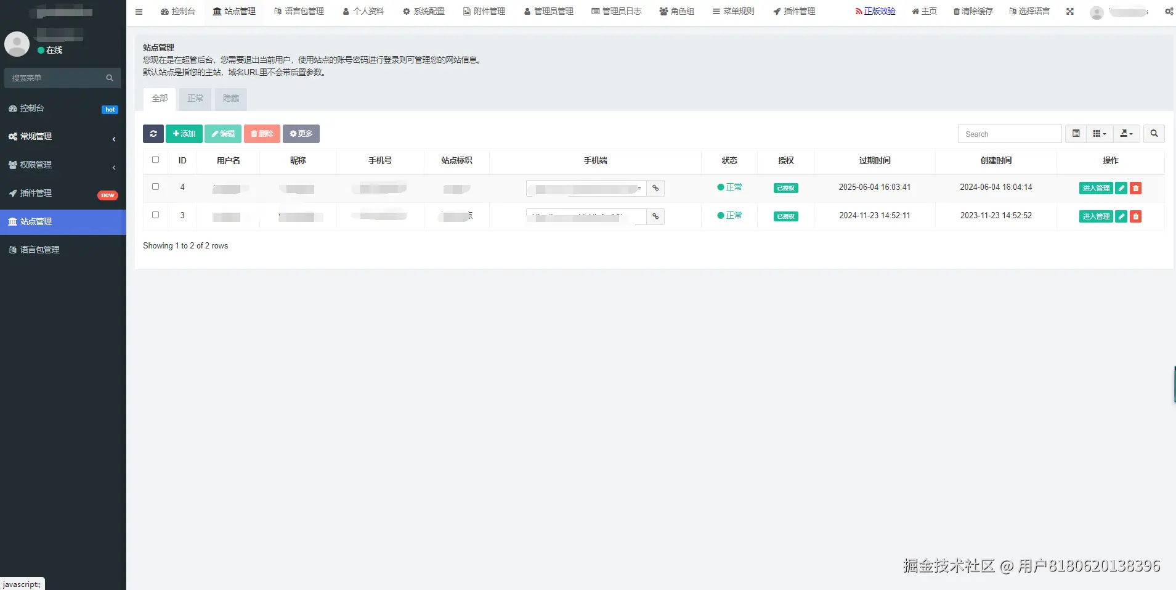1176x590 pixels.
Task: Click the red 删除 toolbar button
Action: pyautogui.click(x=262, y=134)
